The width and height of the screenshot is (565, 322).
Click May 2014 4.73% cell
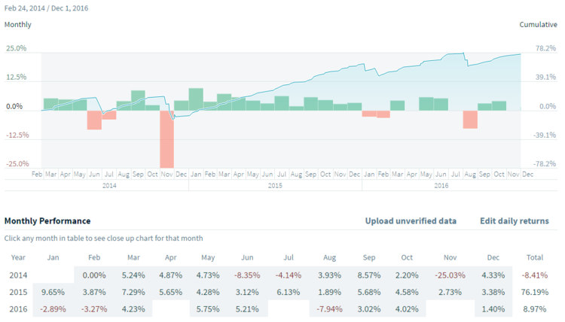(208, 275)
